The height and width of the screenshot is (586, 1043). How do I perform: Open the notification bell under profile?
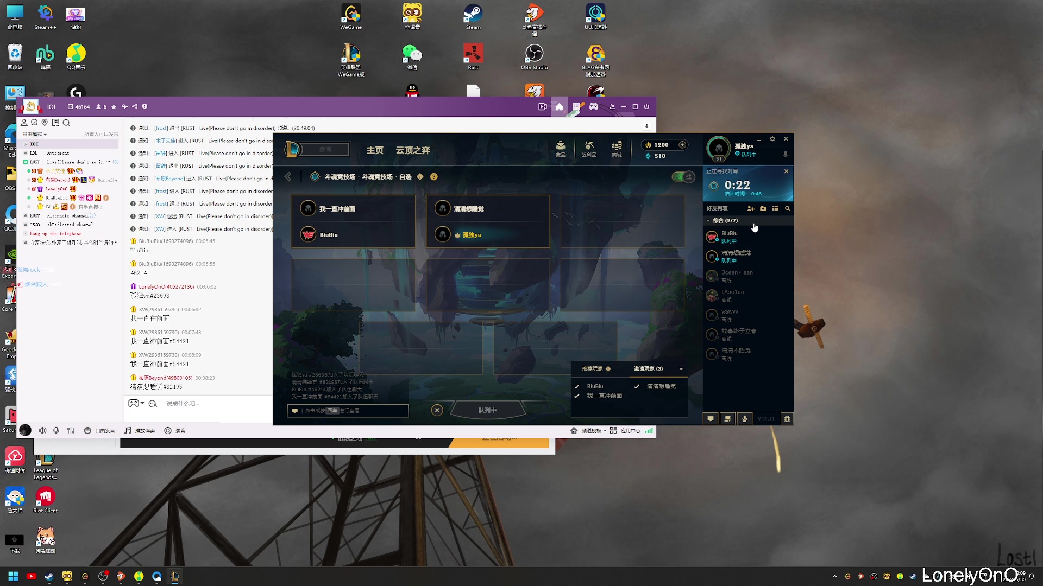click(785, 154)
